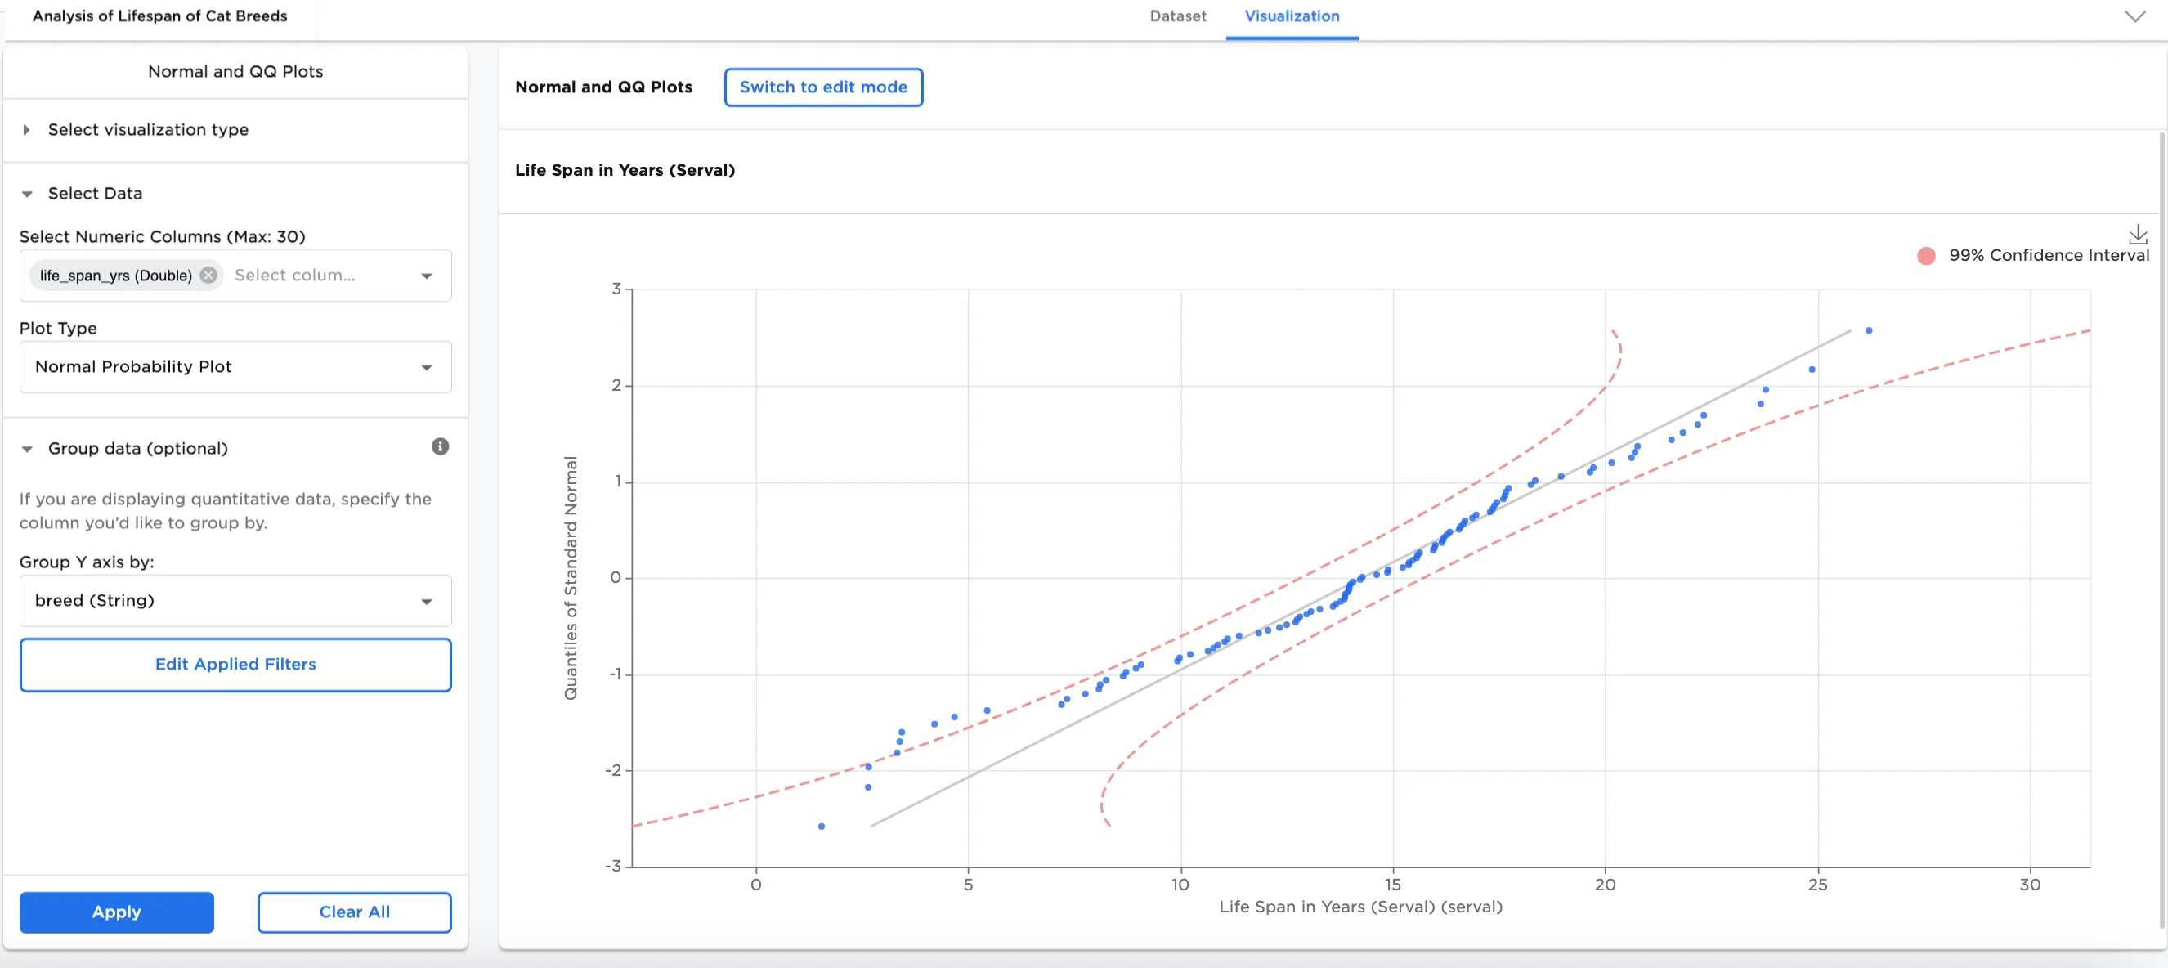Open the Plot Type dropdown

pyautogui.click(x=235, y=367)
